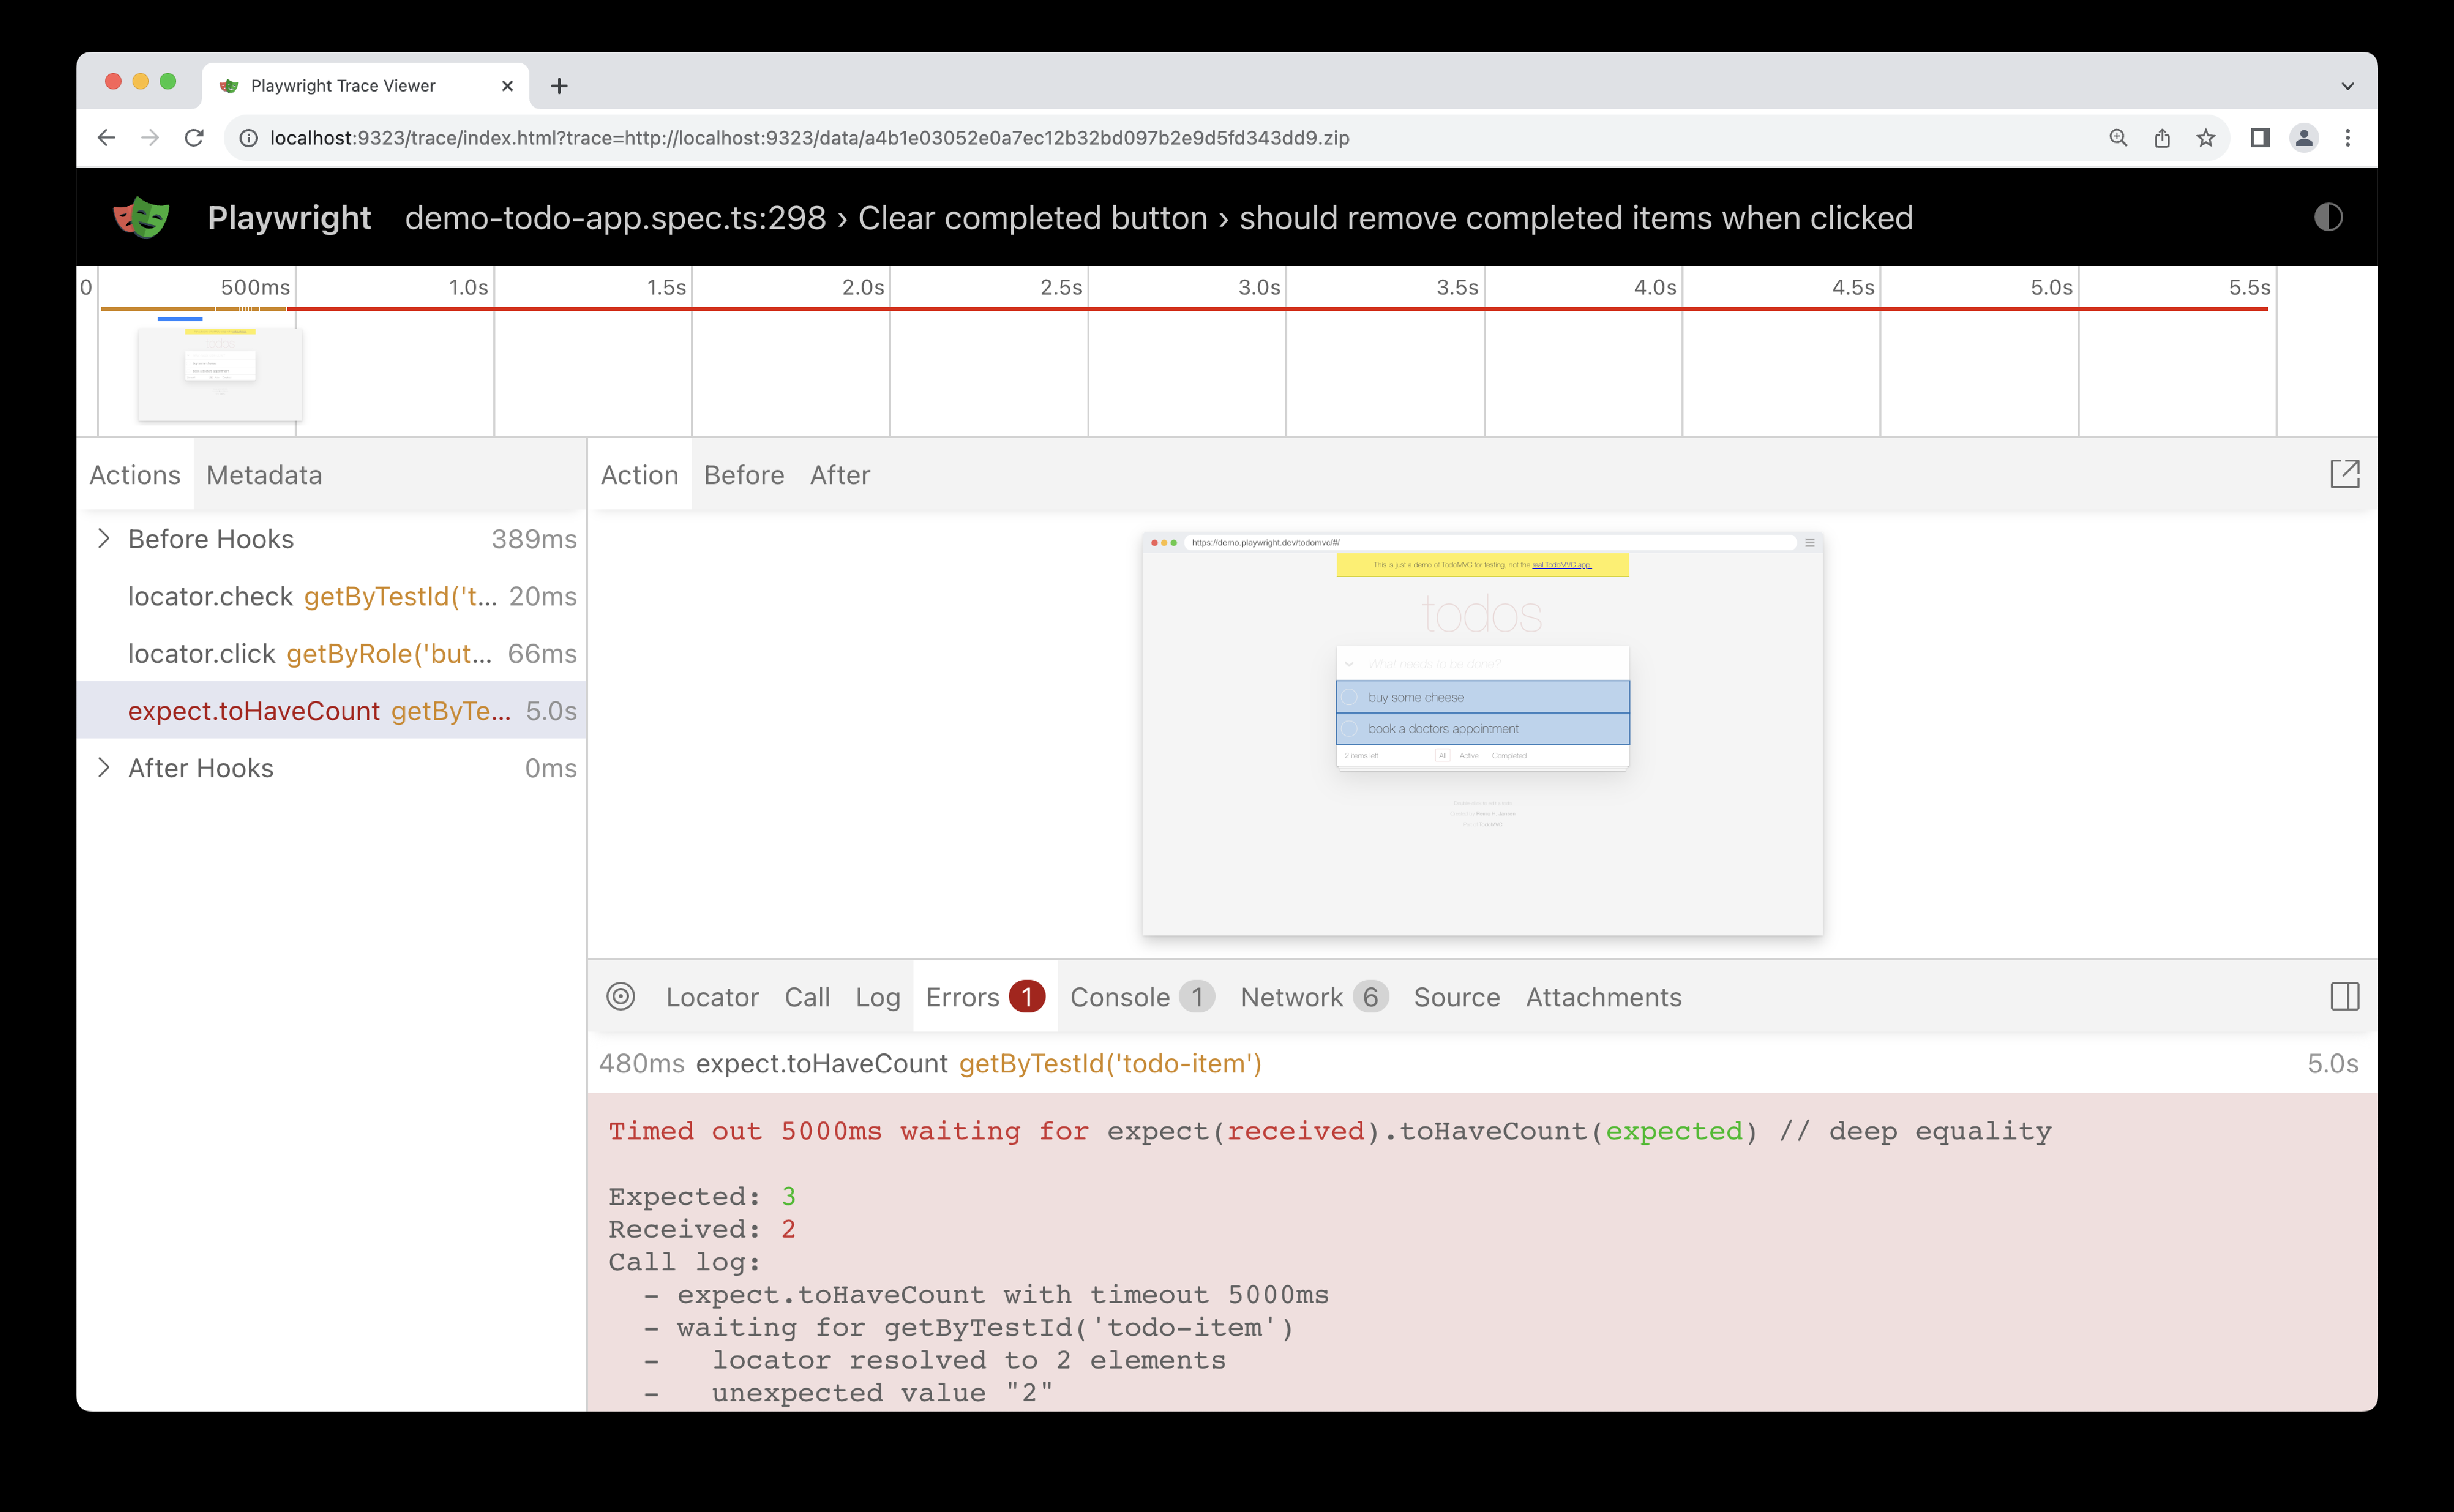Click the browser address bar URL
This screenshot has width=2454, height=1512.
[x=809, y=138]
